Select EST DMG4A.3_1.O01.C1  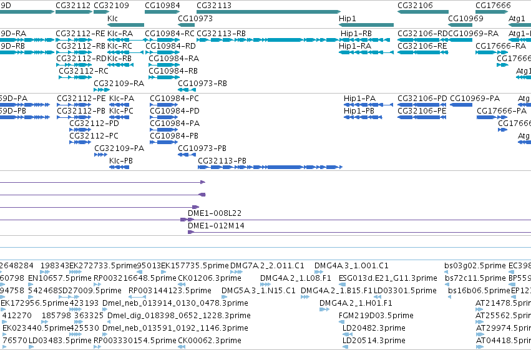click(351, 266)
